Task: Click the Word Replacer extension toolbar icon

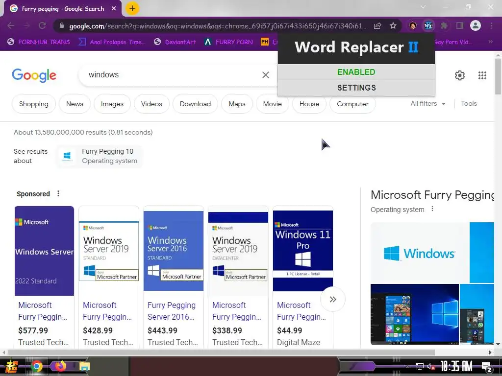Action: (x=428, y=25)
